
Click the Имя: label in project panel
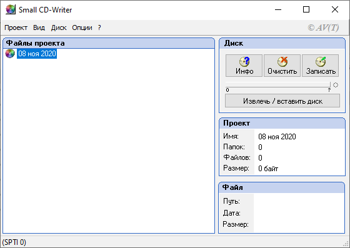(231, 136)
